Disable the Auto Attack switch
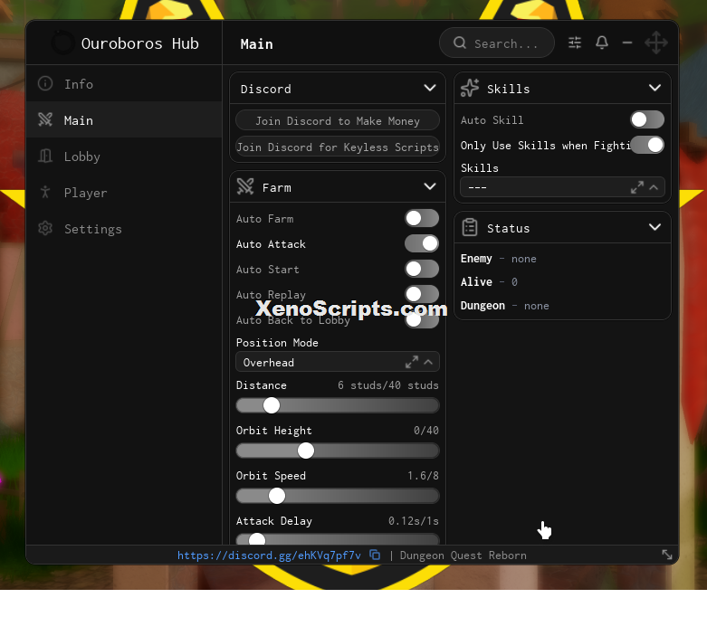Viewport: 707px width, 617px height. coord(422,243)
